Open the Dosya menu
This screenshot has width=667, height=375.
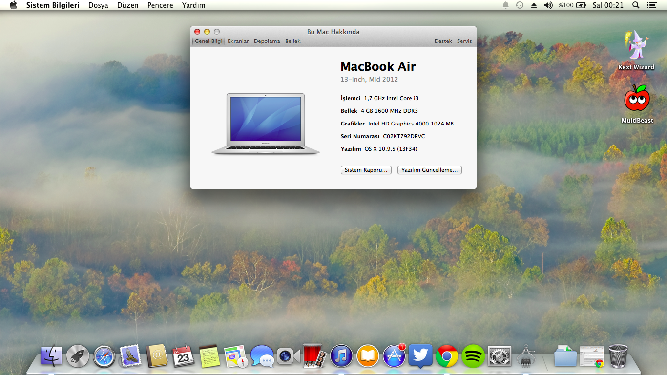pos(98,5)
